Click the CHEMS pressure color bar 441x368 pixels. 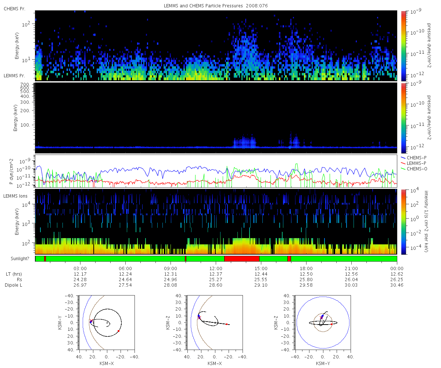(403, 46)
